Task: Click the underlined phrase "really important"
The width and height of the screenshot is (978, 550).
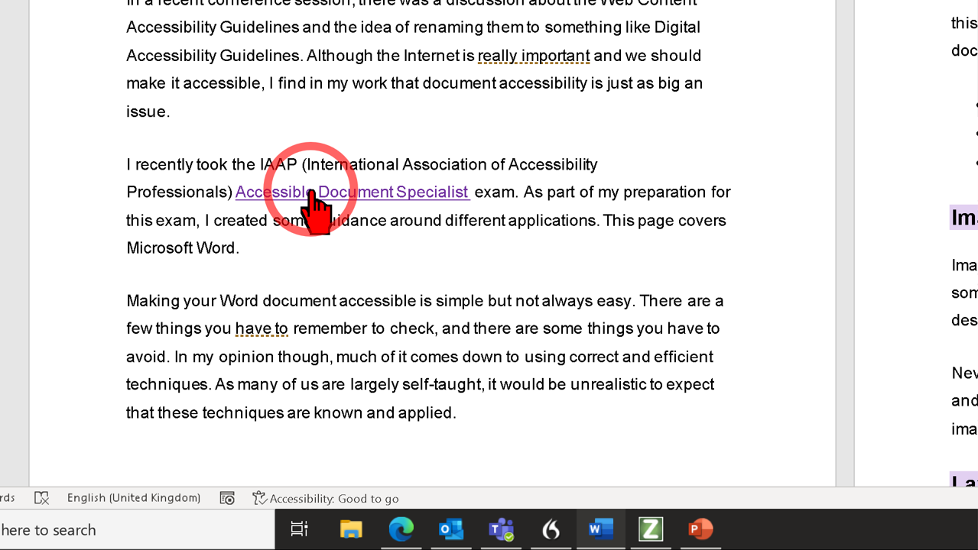Action: (x=534, y=56)
